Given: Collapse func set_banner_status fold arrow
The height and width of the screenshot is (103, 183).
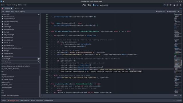Looking at the screenshot, I should coord(50,84).
